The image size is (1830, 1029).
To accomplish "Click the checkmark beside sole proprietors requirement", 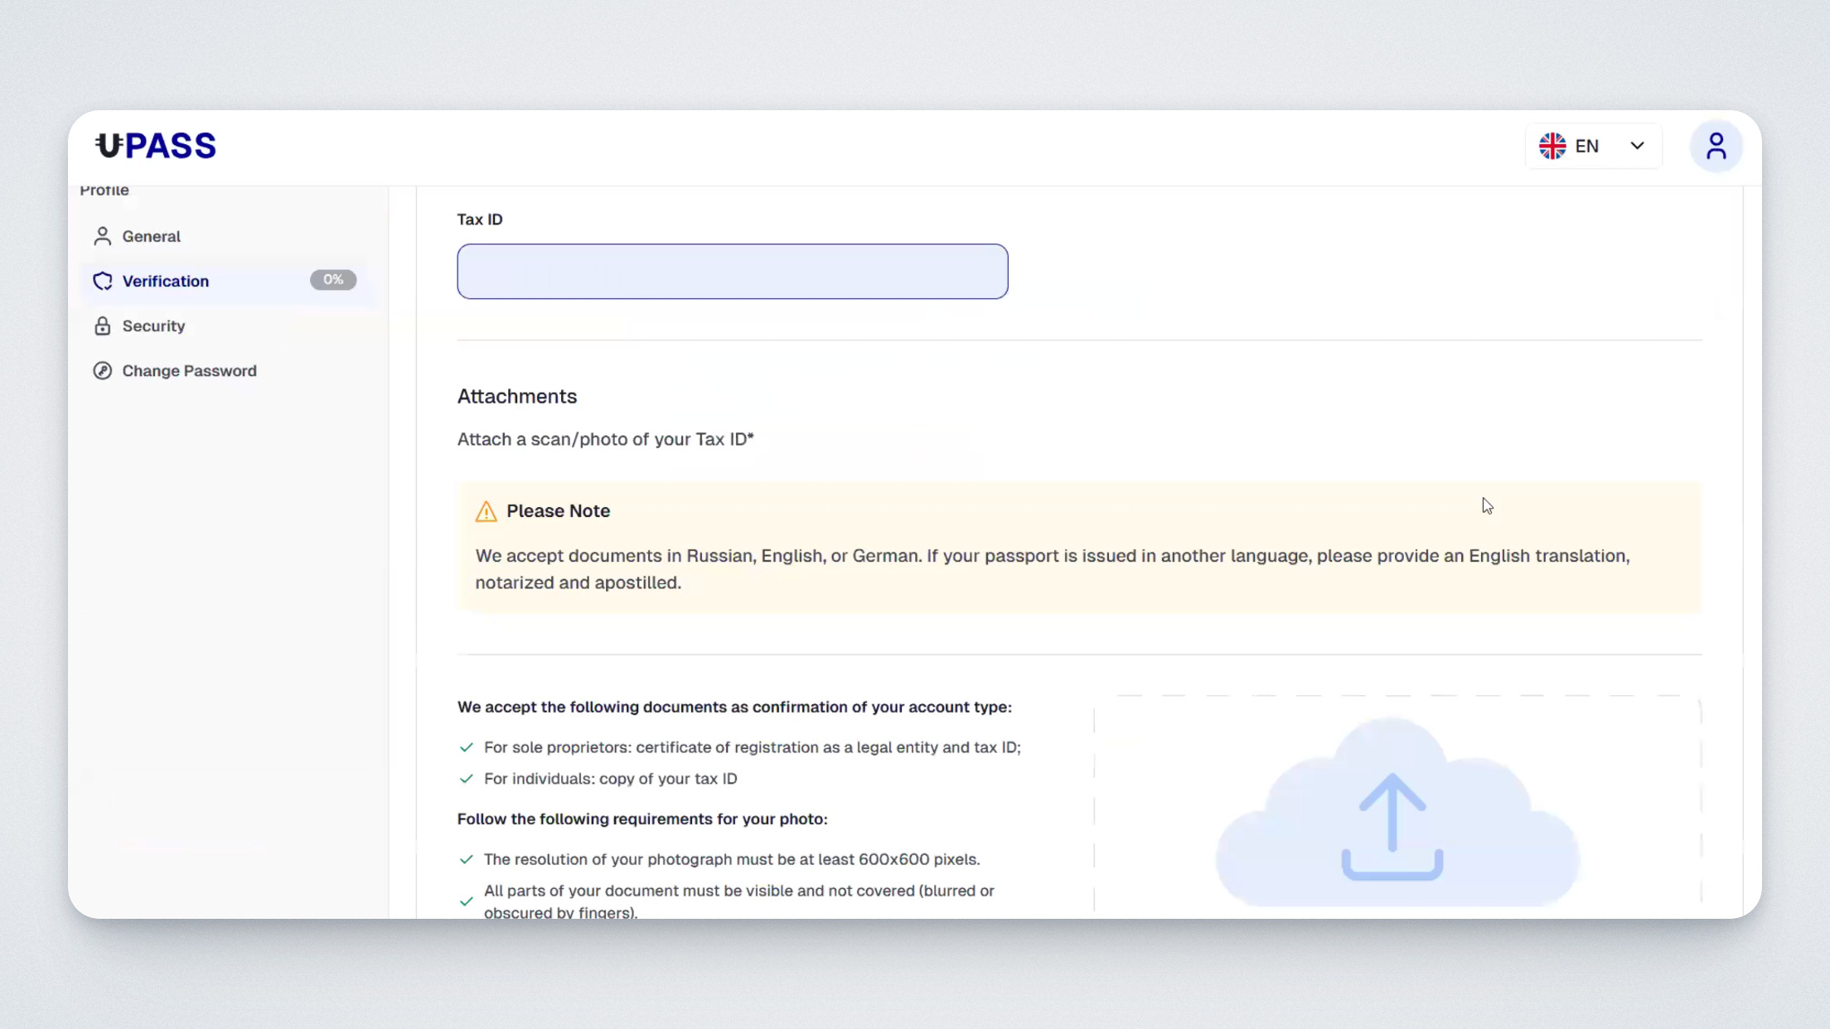I will (x=467, y=747).
